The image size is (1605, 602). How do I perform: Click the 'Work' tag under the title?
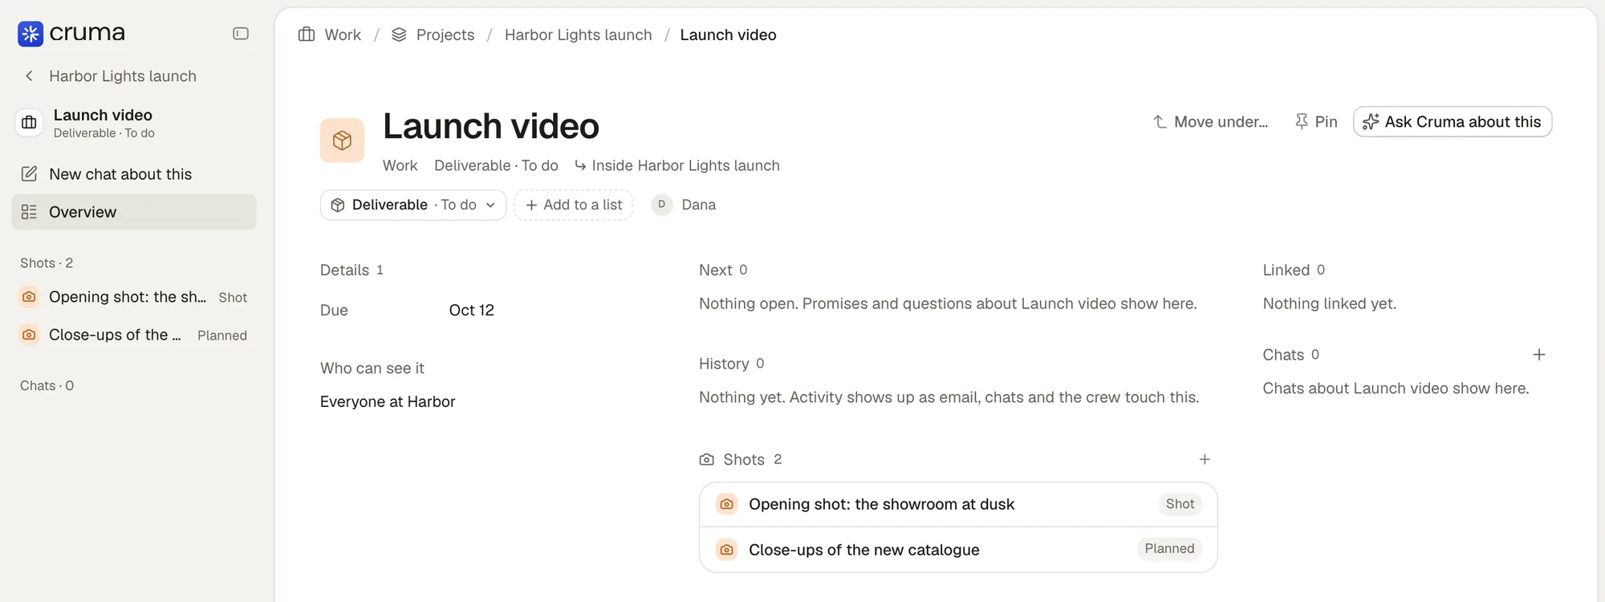tap(400, 165)
